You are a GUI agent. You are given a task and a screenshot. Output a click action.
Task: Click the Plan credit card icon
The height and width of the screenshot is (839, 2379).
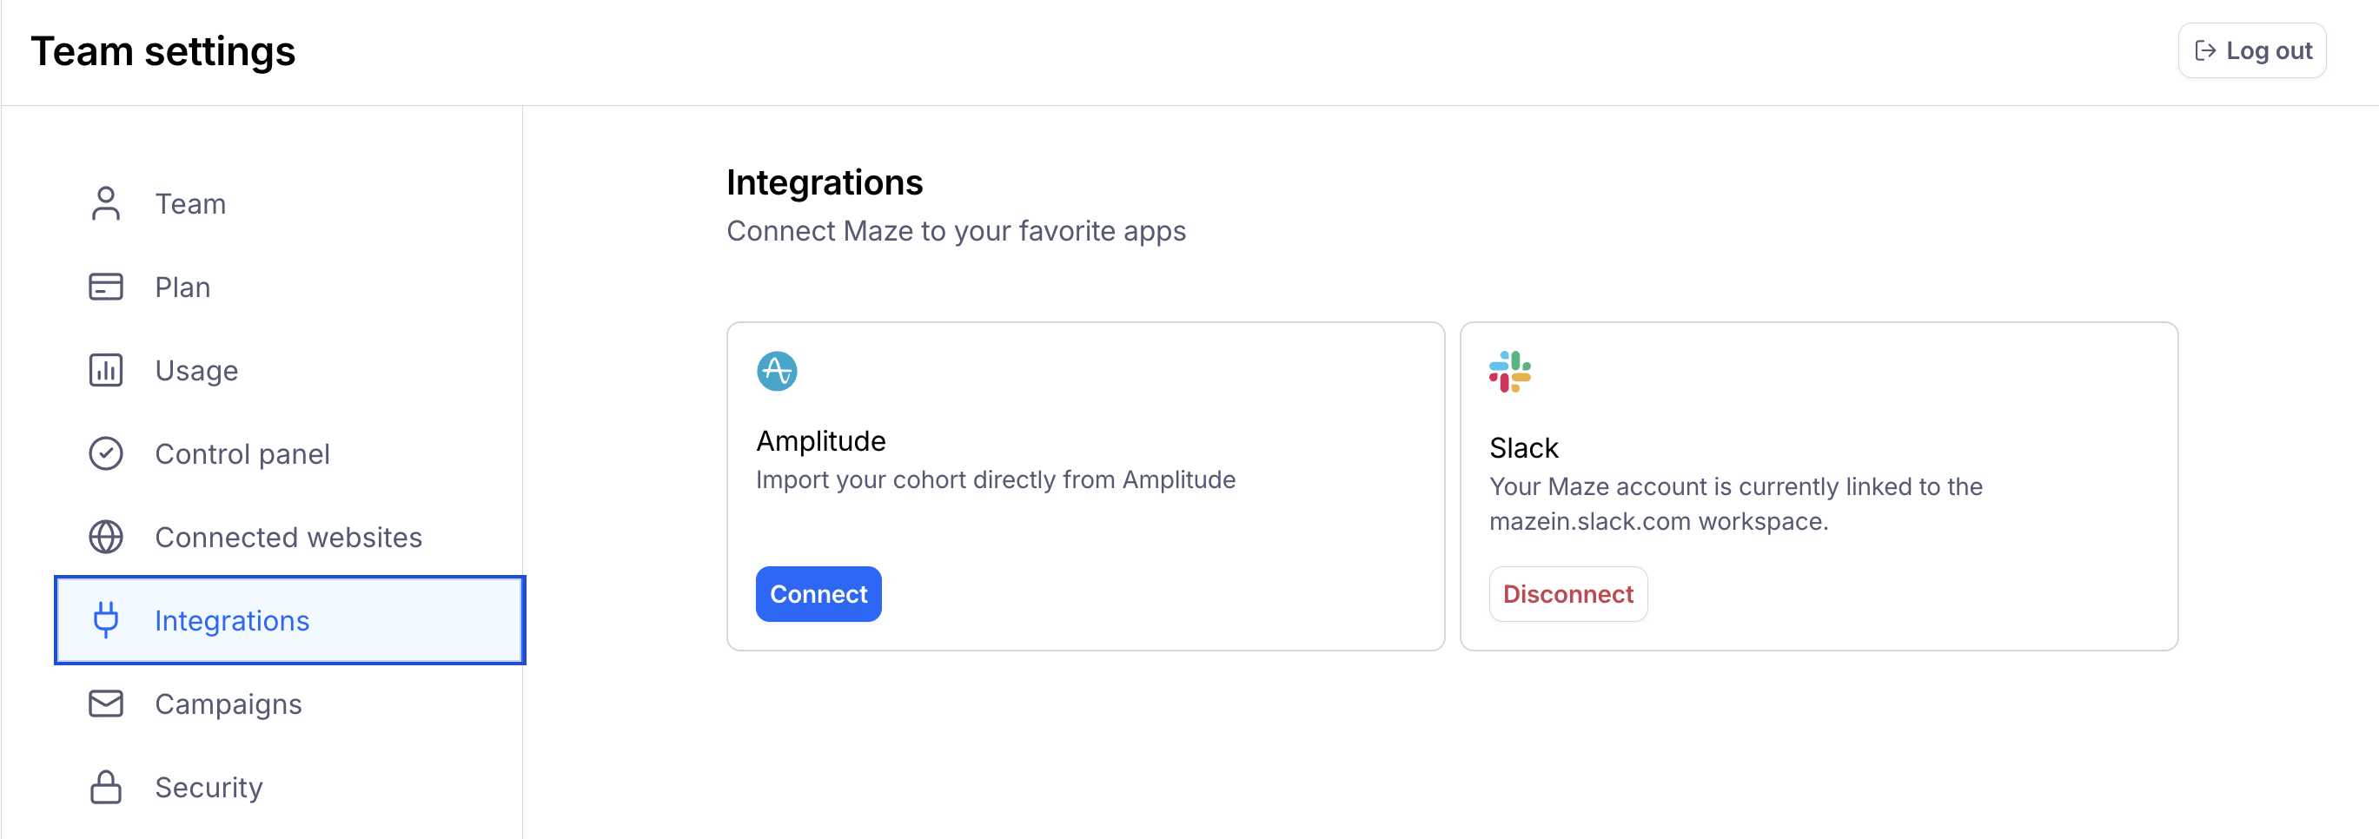105,287
